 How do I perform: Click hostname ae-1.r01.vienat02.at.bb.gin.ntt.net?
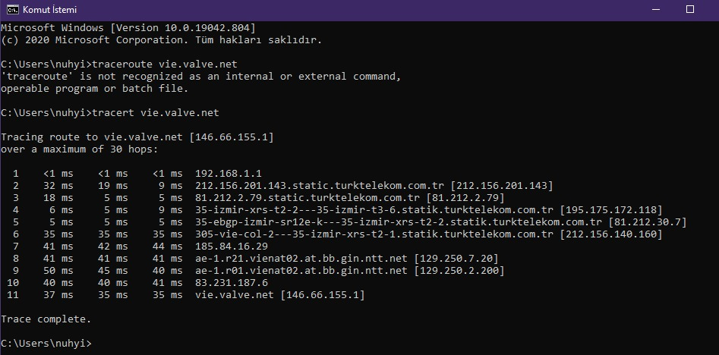click(x=301, y=271)
